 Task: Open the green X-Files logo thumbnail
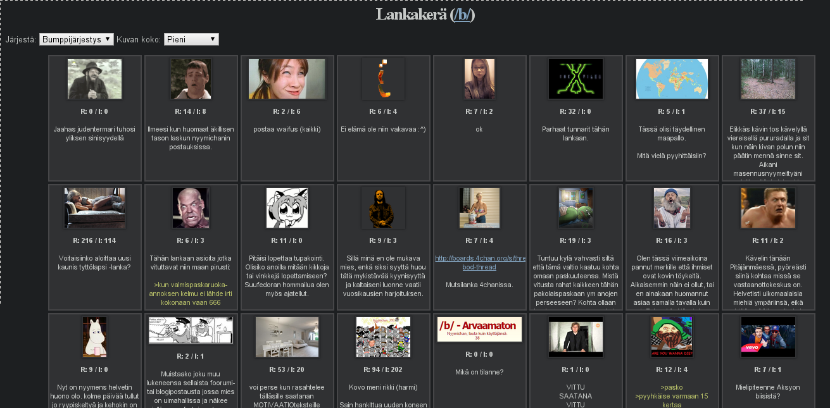point(575,78)
